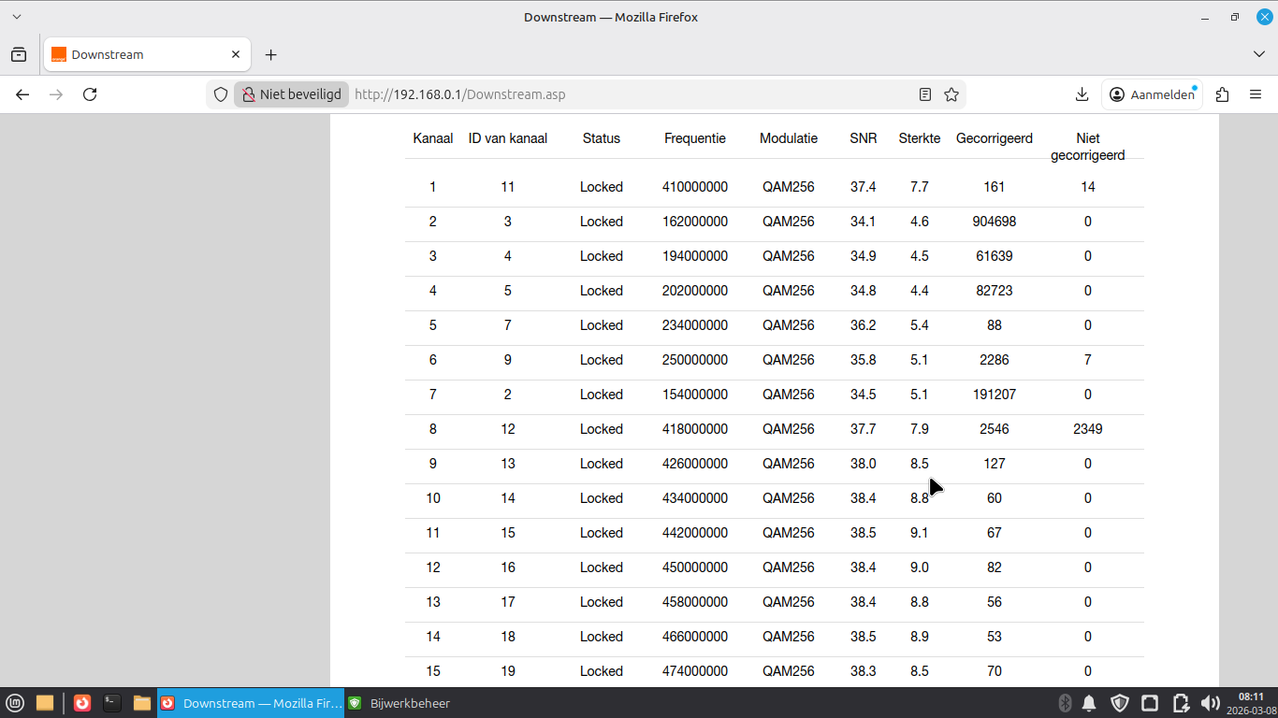Screen dimensions: 1278x718
Task: Go back to the previous page
Action: click(22, 94)
